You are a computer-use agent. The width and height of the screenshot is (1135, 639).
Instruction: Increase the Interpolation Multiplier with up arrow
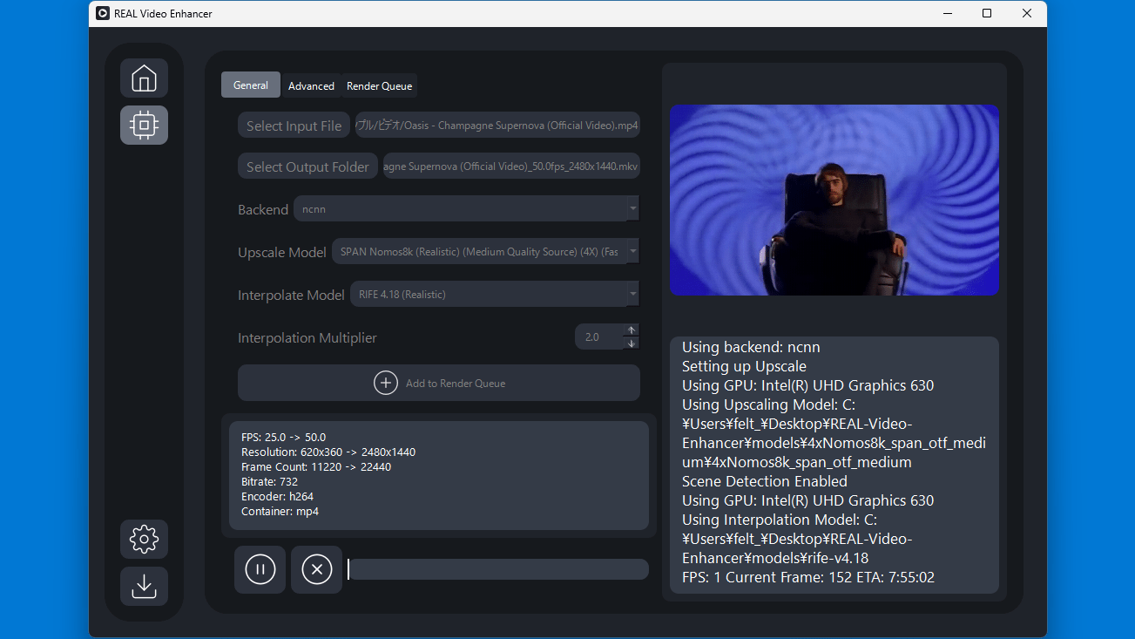click(x=632, y=330)
